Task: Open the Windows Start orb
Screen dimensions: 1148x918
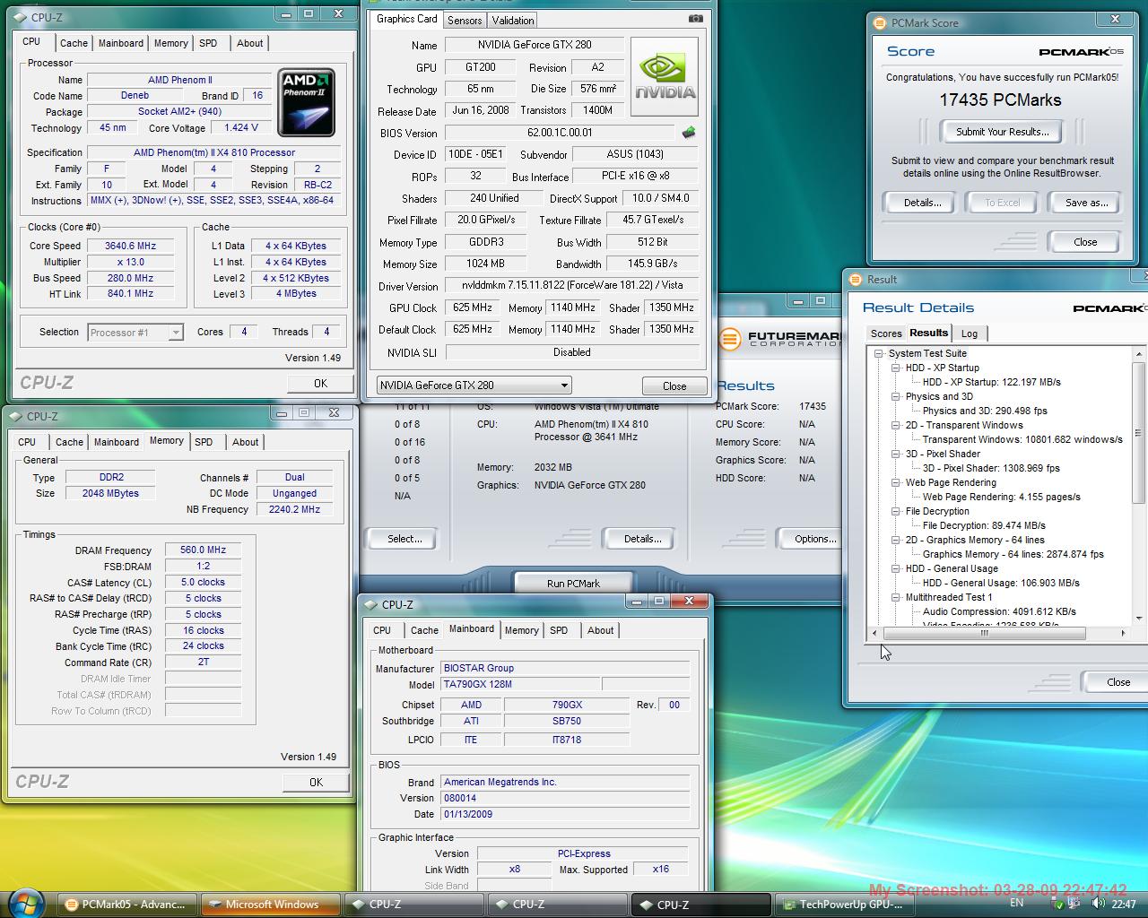Action: click(24, 903)
